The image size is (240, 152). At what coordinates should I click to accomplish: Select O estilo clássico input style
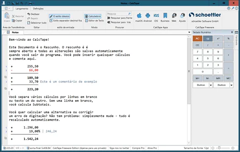click(x=60, y=16)
